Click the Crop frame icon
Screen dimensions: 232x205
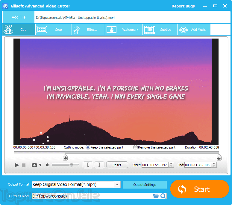[42, 30]
